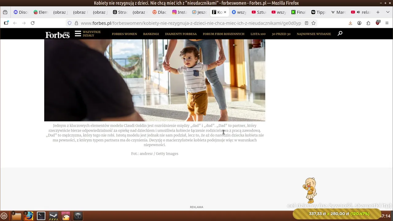Go to 30 przed 30
The image size is (393, 221).
click(x=281, y=34)
